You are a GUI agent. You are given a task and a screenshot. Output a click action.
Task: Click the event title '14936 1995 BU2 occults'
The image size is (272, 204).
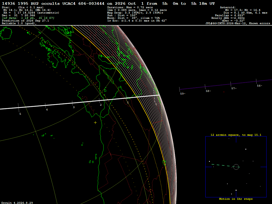(31, 3)
